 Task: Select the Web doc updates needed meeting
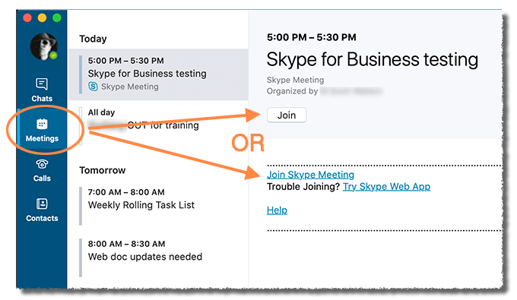pyautogui.click(x=158, y=257)
